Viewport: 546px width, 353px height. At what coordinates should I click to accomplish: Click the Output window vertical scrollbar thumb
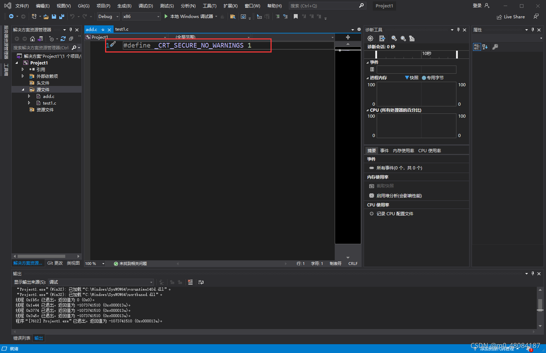(540, 305)
